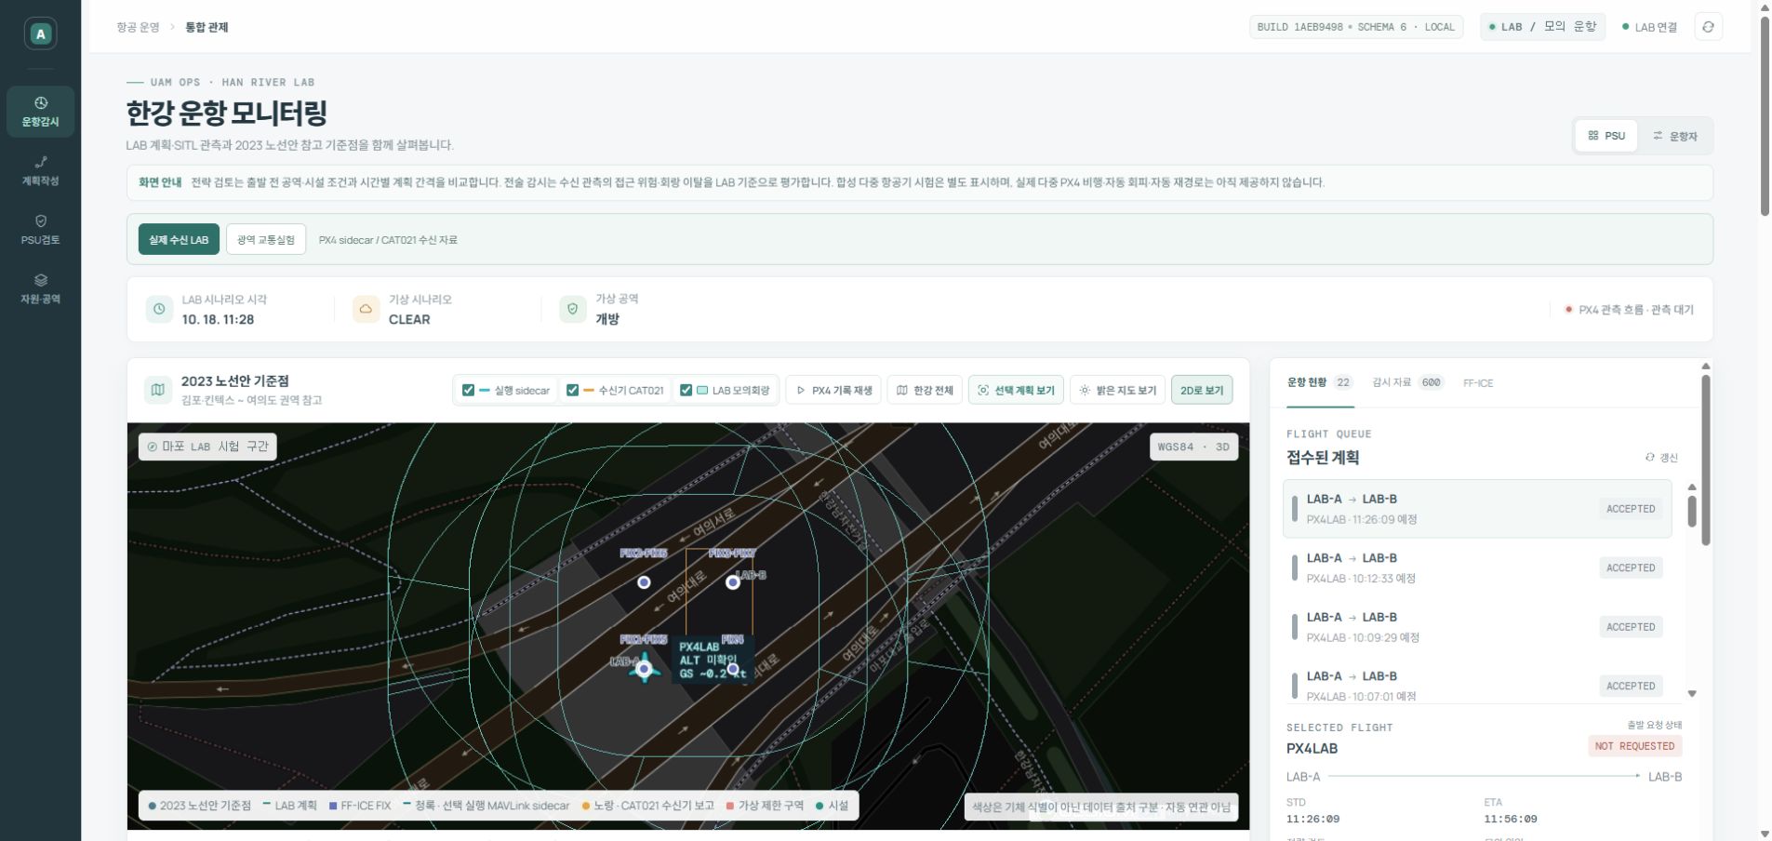The height and width of the screenshot is (841, 1772).
Task: Click the green A logo in the sidebar
Action: click(x=40, y=33)
